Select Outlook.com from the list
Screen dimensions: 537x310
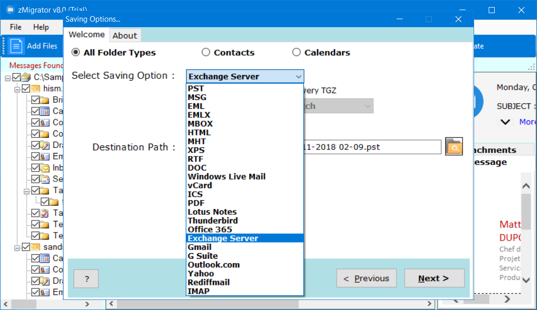coord(245,265)
